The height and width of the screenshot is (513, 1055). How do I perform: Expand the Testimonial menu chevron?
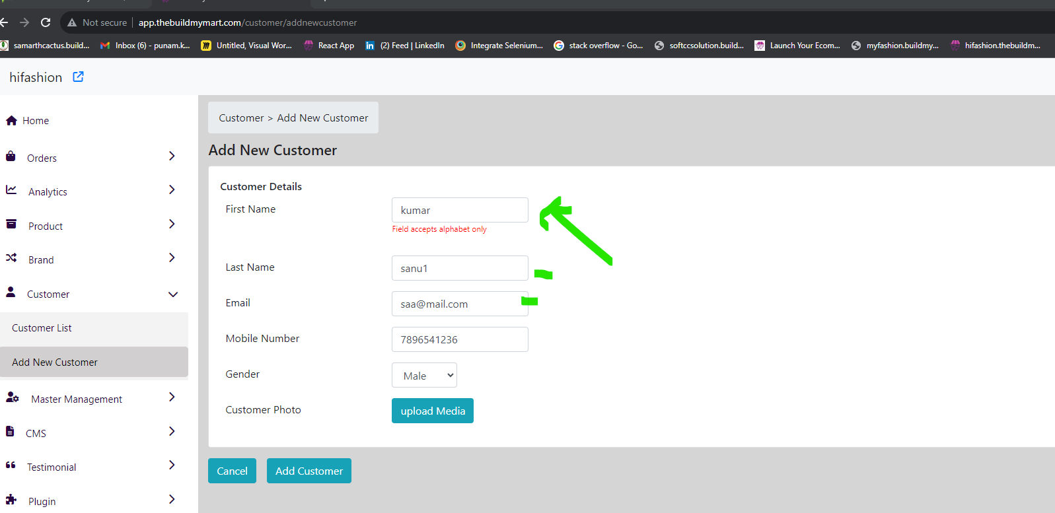172,465
